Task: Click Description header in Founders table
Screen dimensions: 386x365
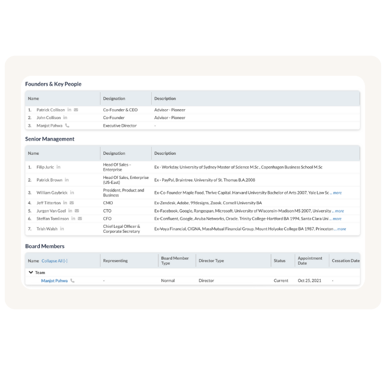Action: tap(165, 99)
